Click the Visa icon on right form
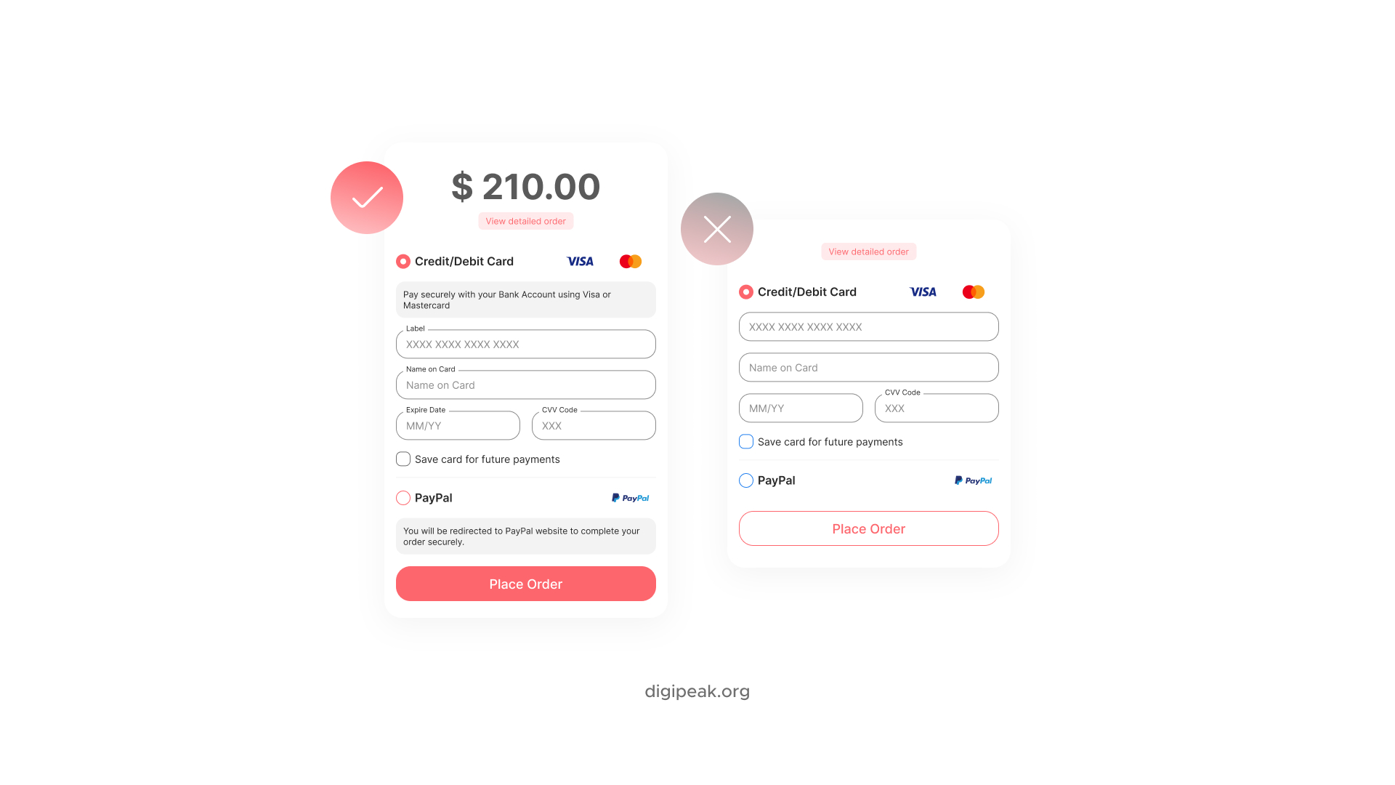 (922, 292)
